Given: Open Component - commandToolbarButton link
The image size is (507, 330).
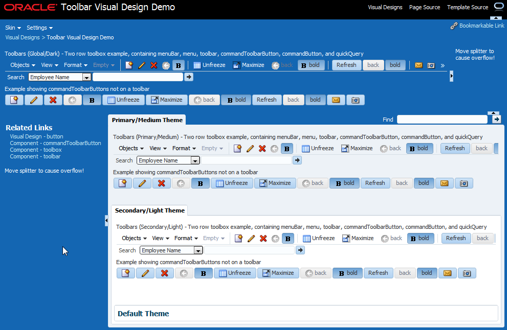Looking at the screenshot, I should pos(55,143).
